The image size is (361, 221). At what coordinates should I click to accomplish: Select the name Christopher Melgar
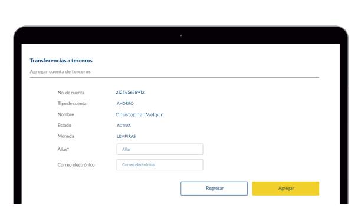point(139,114)
